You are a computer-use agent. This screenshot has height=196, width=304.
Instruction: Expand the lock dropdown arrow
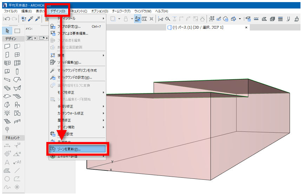(132, 19)
